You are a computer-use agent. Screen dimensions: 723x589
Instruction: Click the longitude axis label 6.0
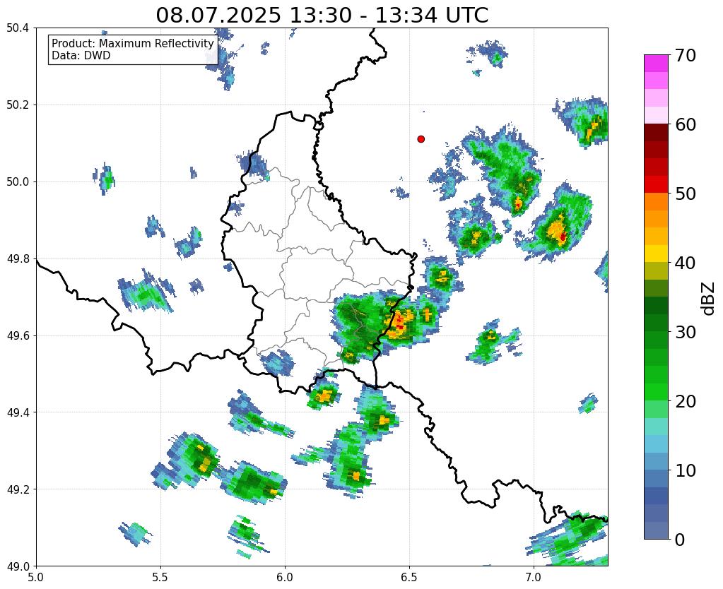(285, 577)
